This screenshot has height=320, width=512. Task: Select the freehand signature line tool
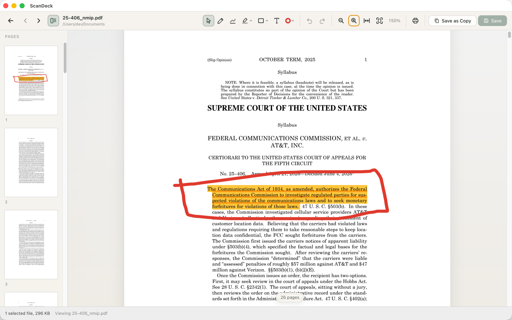coord(233,21)
